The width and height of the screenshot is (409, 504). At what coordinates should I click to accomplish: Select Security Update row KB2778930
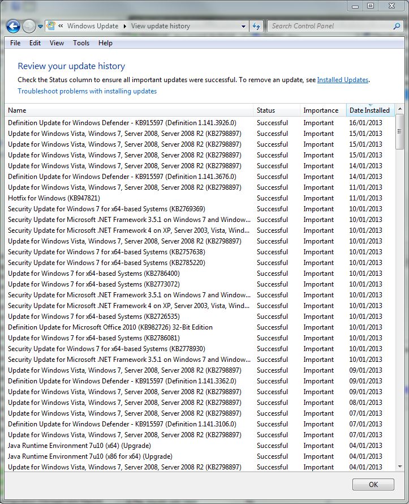(199, 349)
